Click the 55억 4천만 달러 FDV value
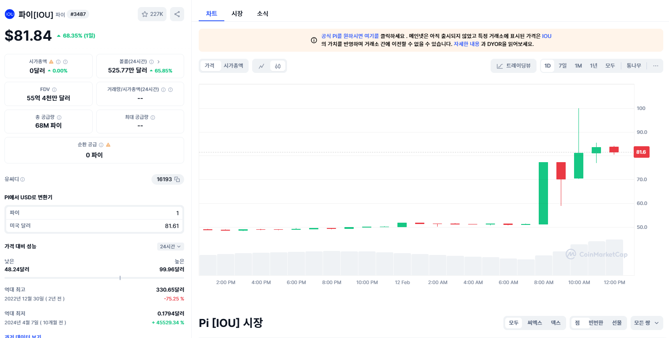This screenshot has height=338, width=669. [x=49, y=98]
